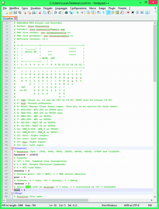159x209 pixels.
Task: Collapse the [Console] section fold marker
Action: [13, 148]
